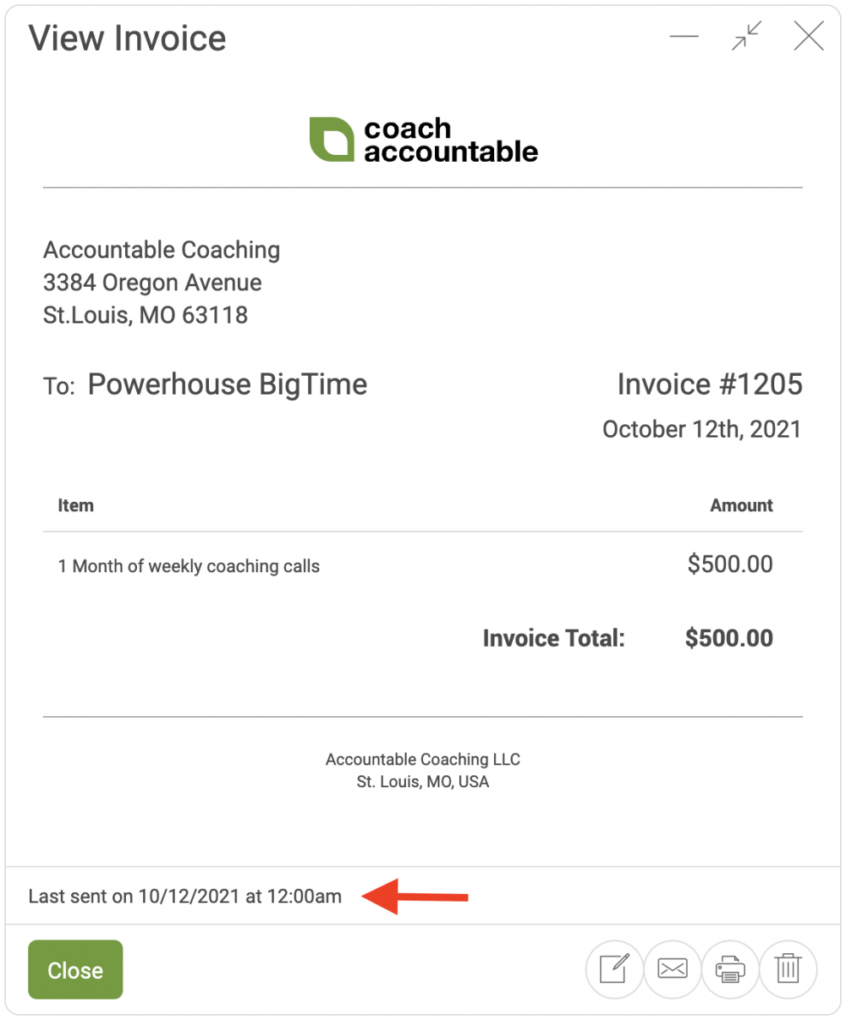The width and height of the screenshot is (846, 1020).
Task: Delete the invoice using trash icon
Action: click(x=788, y=968)
